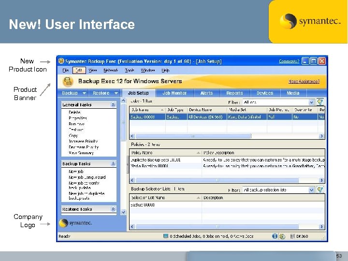348x261 pixels.
Task: Click Properties under General Tasks
Action: click(78, 118)
